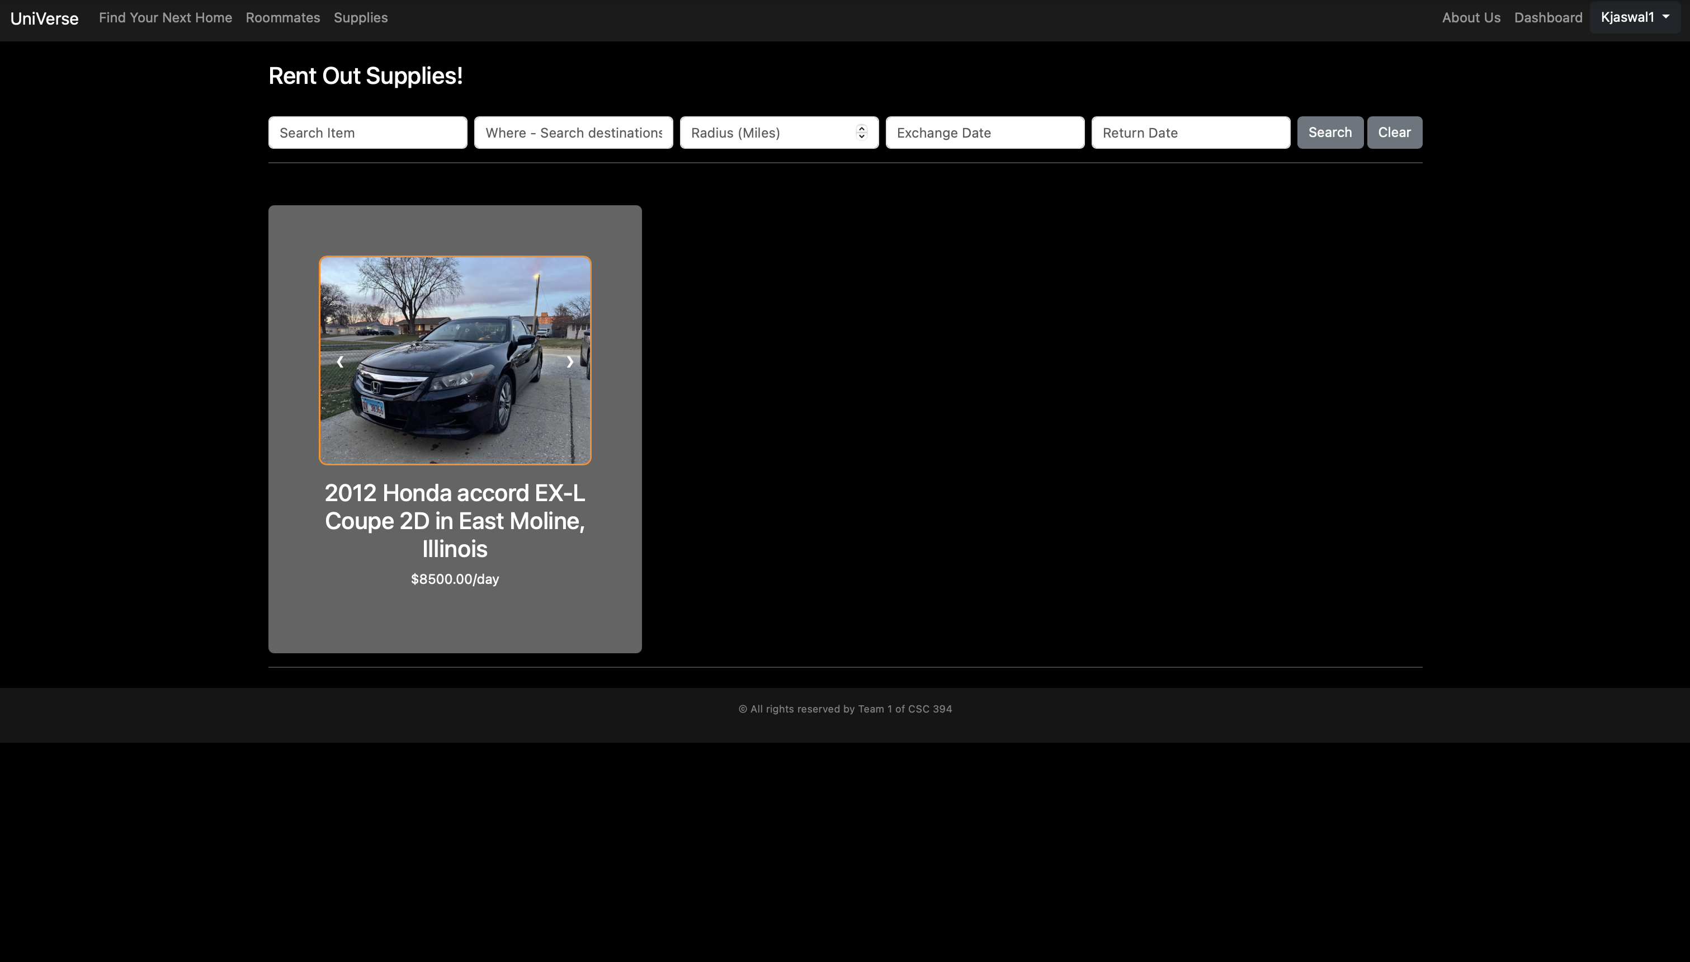Viewport: 1690px width, 962px height.
Task: Open the Supplies nav link
Action: tap(361, 18)
